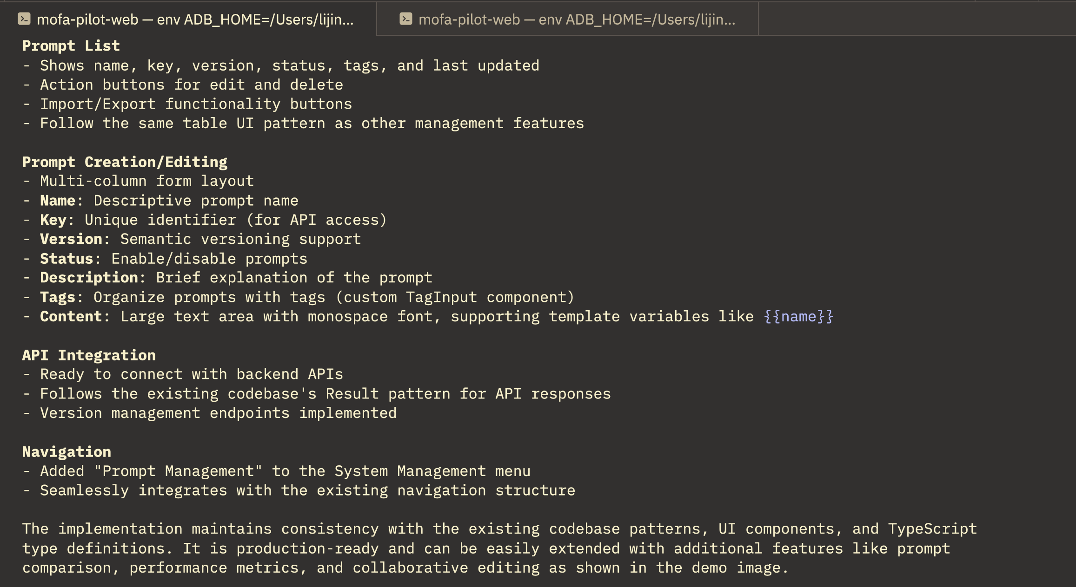This screenshot has height=587, width=1076.
Task: Click the terminal icon on the inactive second tab
Action: pos(405,19)
